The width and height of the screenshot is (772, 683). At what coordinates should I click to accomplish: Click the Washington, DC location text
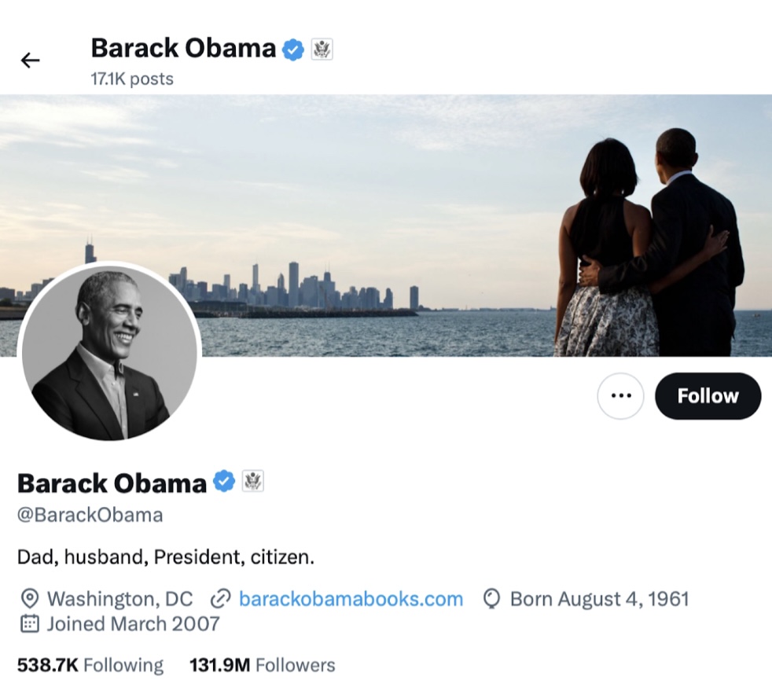[x=119, y=599]
